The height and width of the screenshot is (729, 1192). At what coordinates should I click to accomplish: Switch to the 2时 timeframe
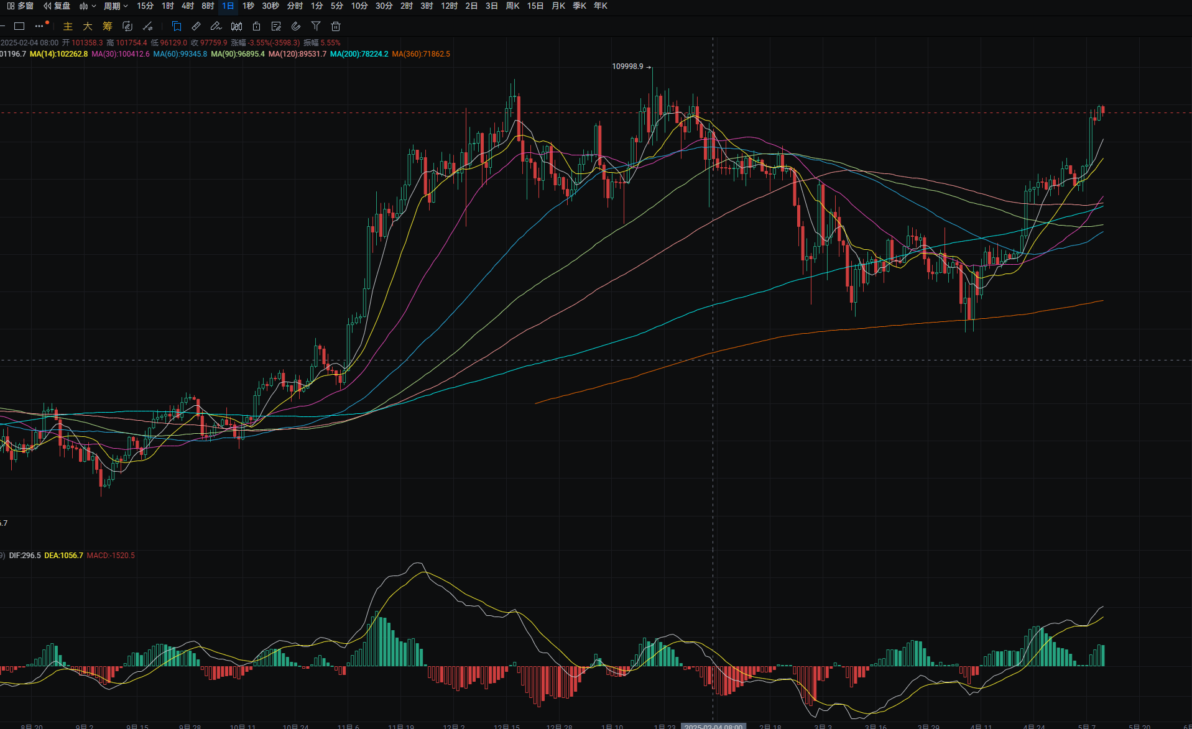coord(407,6)
